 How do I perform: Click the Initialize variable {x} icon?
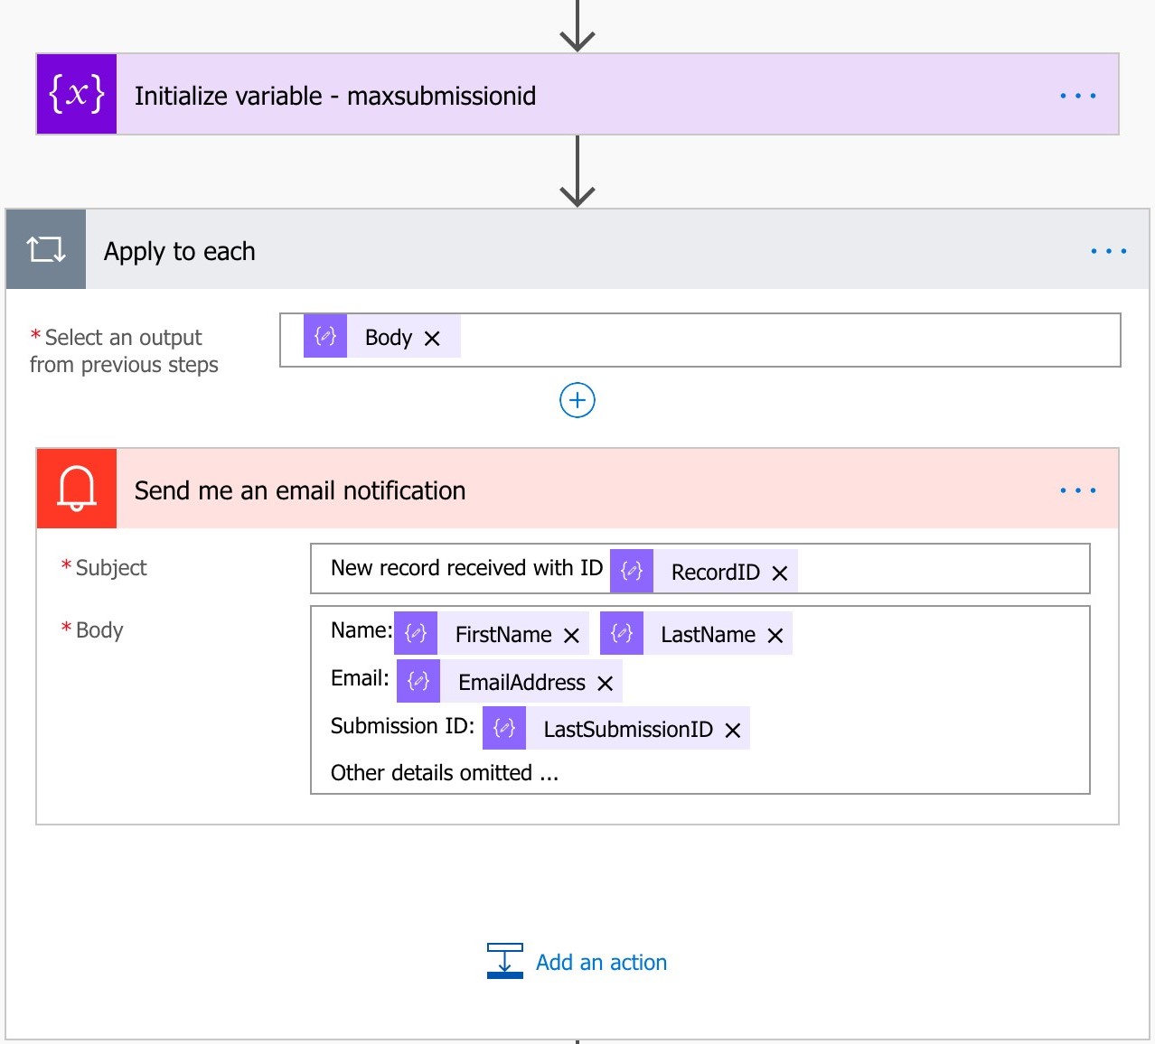(77, 93)
